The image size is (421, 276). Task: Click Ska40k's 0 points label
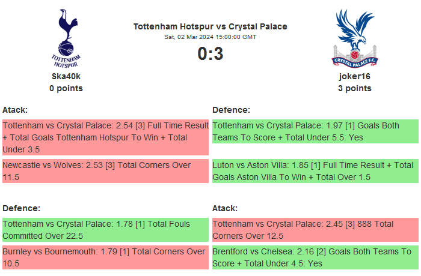(x=66, y=88)
